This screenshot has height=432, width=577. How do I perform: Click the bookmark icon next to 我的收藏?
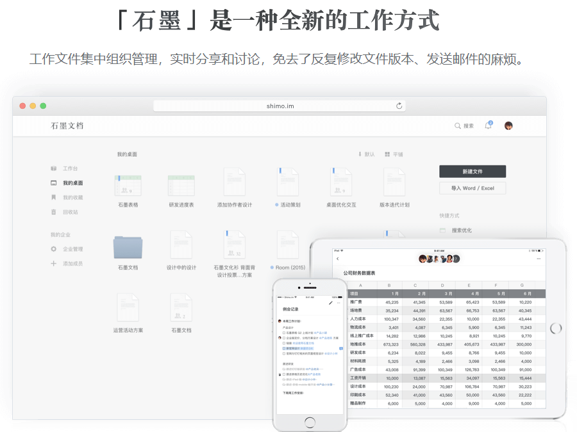click(54, 197)
